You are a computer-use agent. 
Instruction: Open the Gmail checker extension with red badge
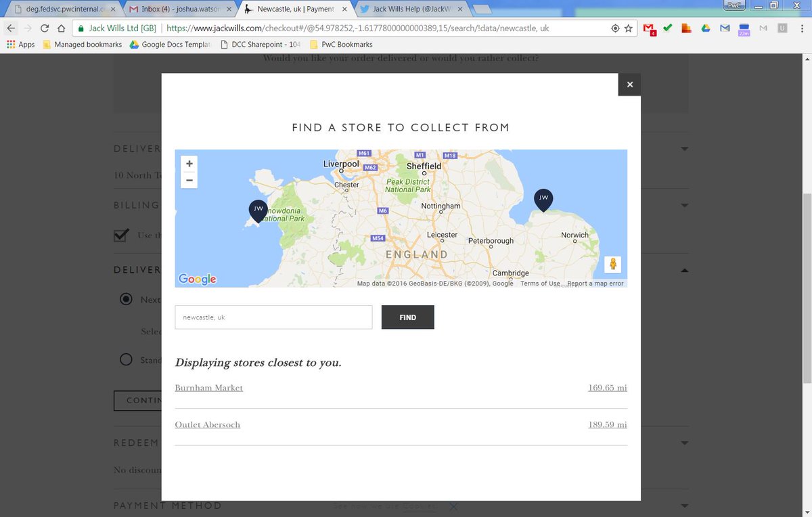(x=649, y=28)
